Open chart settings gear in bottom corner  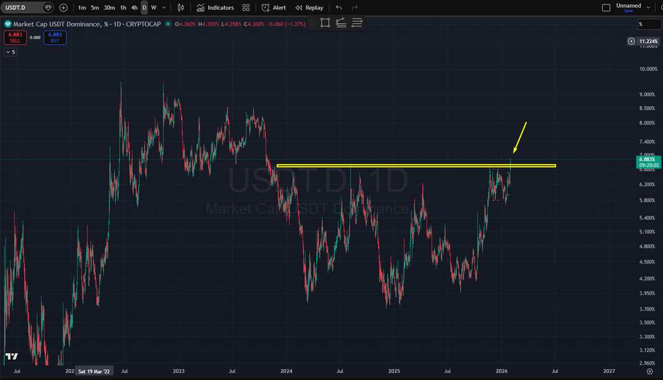[x=649, y=372]
